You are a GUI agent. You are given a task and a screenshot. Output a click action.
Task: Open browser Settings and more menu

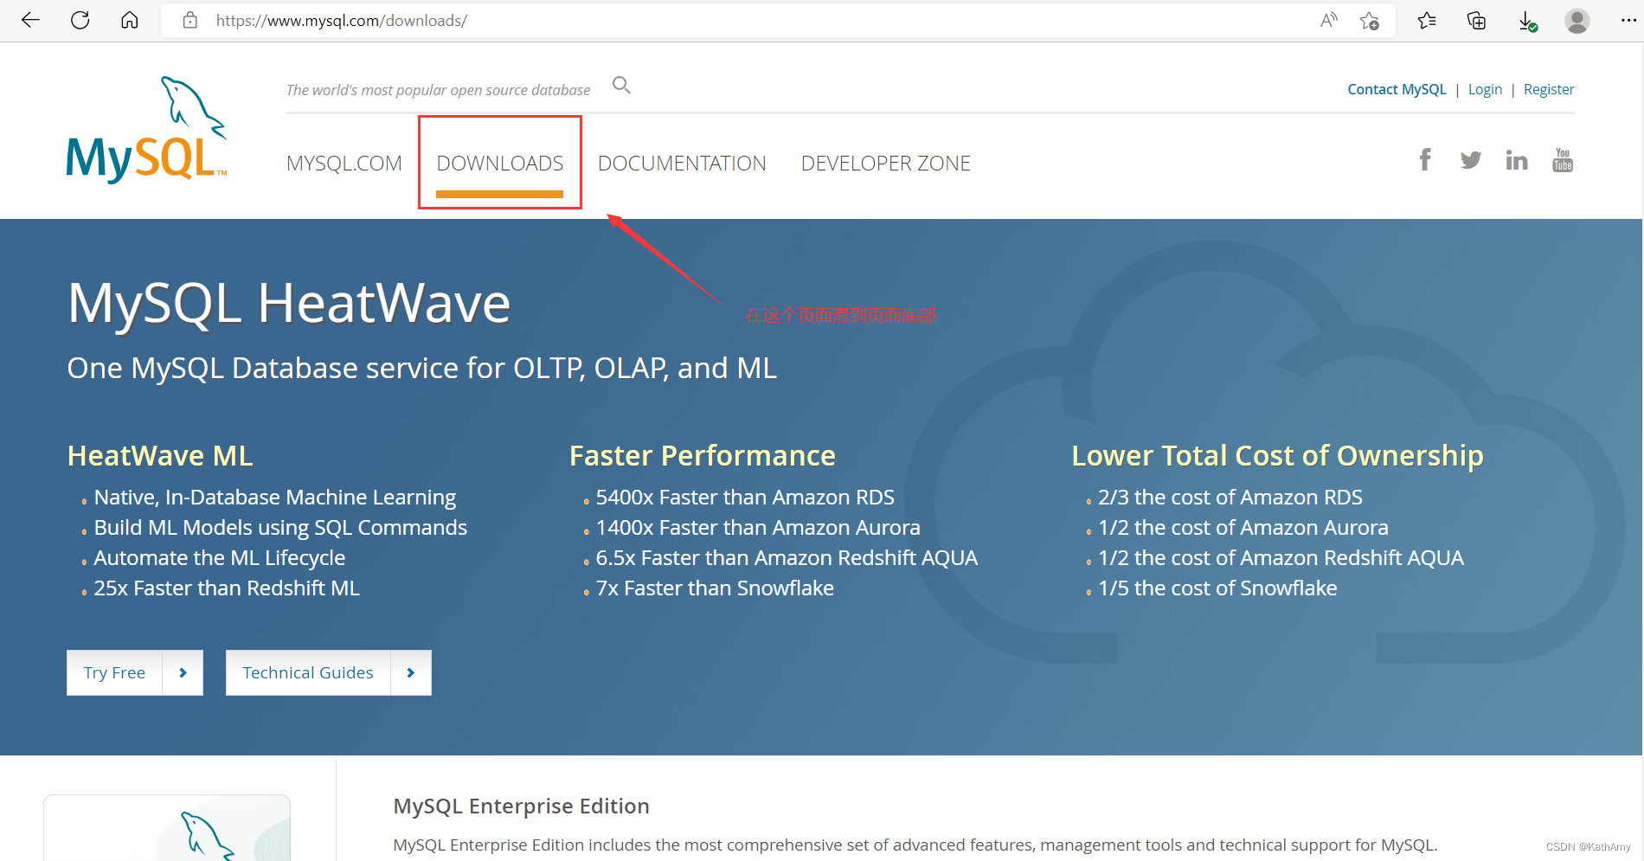point(1628,20)
